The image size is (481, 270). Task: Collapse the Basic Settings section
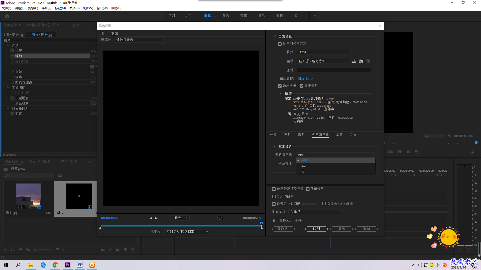275,146
